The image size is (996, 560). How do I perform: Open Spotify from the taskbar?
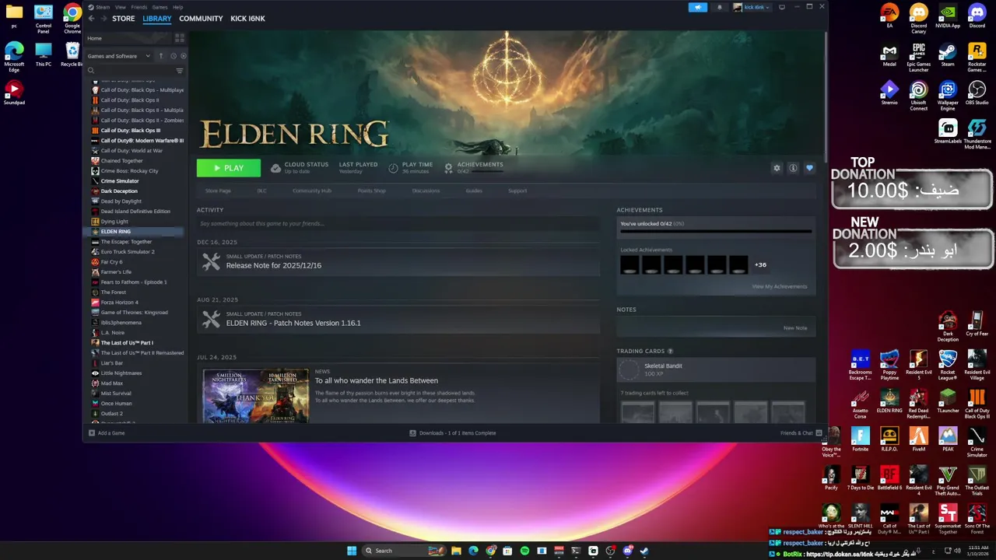(x=524, y=551)
